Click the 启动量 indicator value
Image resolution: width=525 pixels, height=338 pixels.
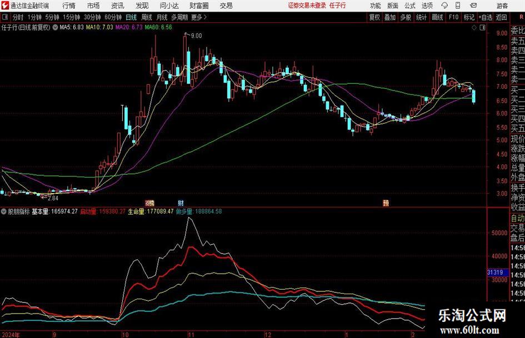pos(103,211)
